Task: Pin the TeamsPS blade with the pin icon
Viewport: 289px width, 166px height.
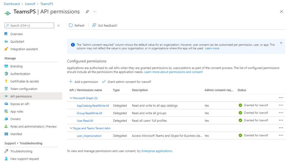Action: [87, 12]
